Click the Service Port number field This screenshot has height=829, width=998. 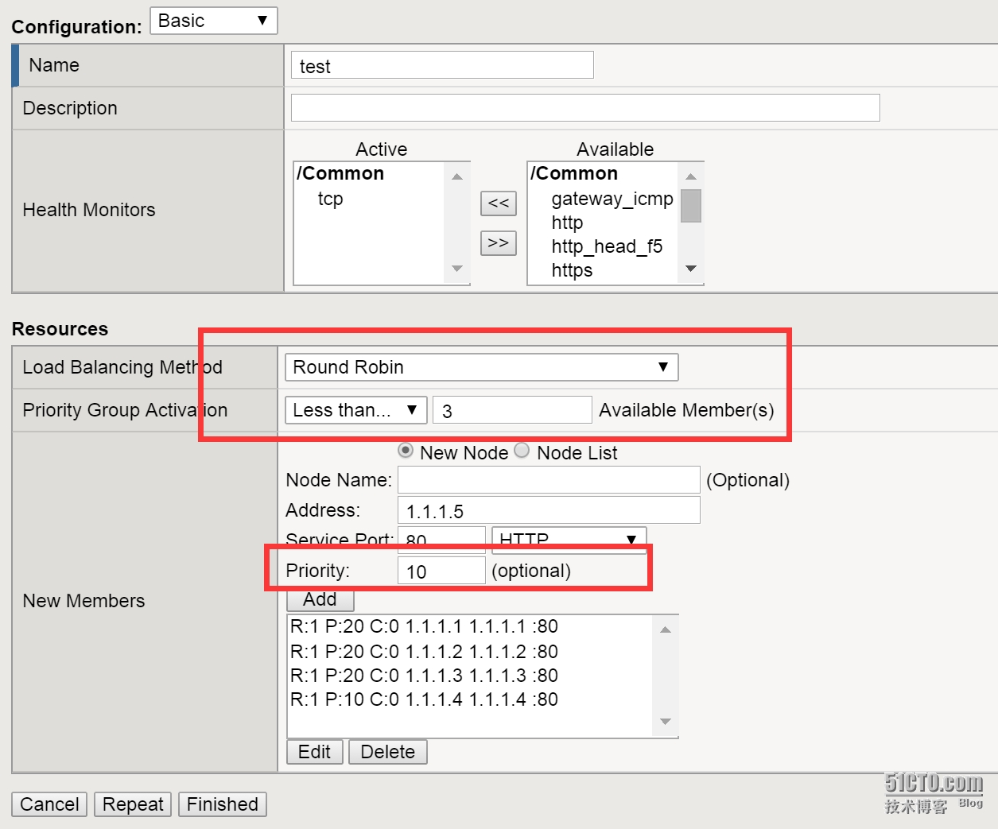point(441,540)
